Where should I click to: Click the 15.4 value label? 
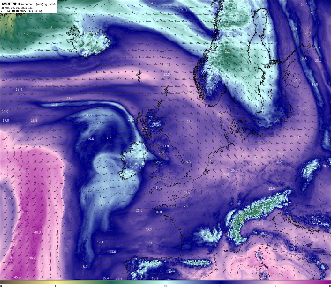106,278
